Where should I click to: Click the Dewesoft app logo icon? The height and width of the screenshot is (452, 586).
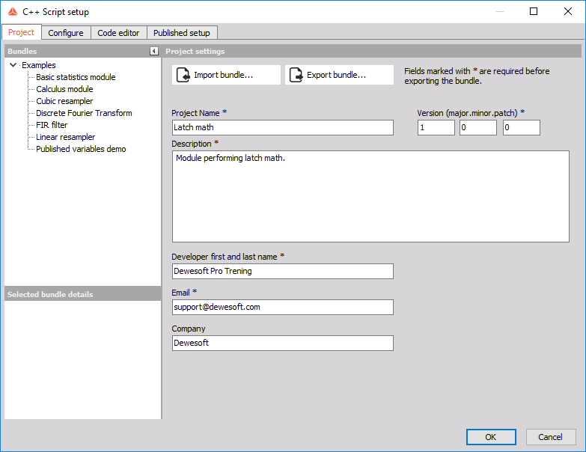point(12,11)
